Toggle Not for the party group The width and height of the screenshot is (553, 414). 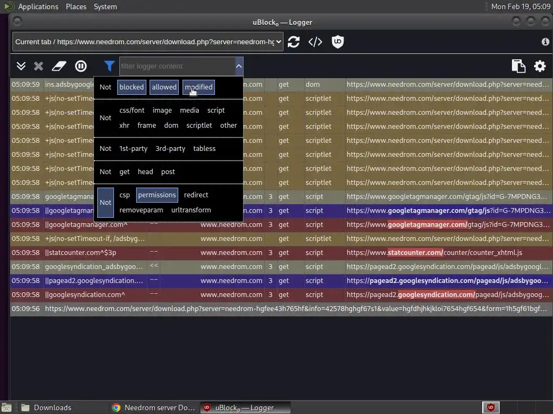pos(105,149)
